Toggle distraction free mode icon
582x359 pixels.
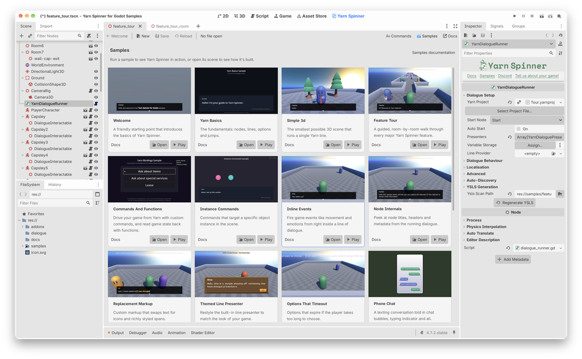455,26
